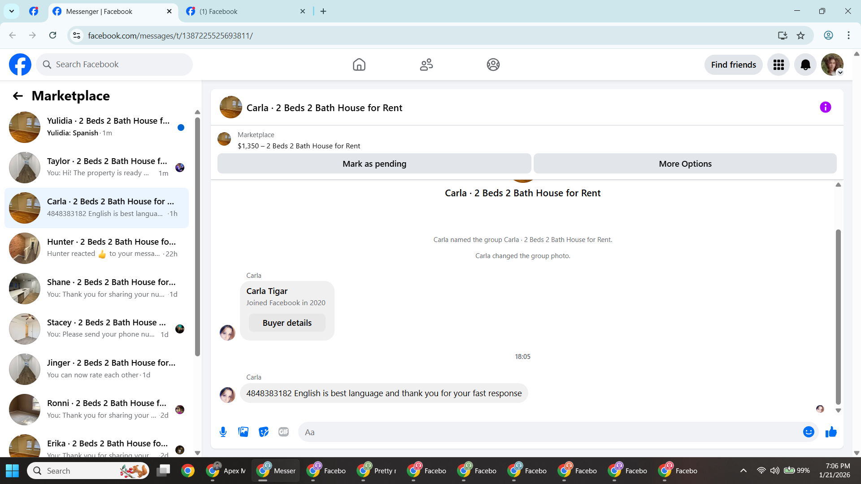Click the conversation list scrollbar
861x484 pixels.
click(197, 238)
